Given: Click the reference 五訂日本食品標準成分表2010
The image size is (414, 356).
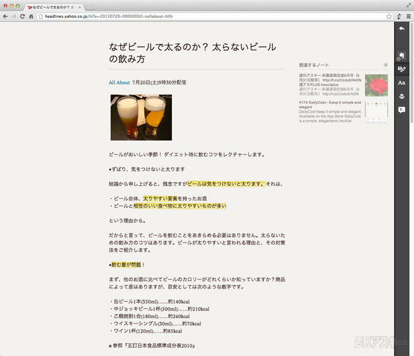Looking at the screenshot, I should click(161, 346).
